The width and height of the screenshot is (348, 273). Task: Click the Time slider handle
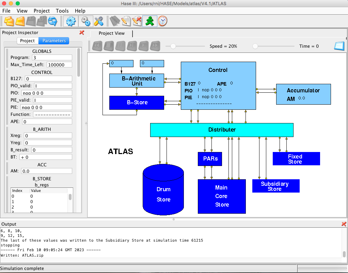(255, 46)
